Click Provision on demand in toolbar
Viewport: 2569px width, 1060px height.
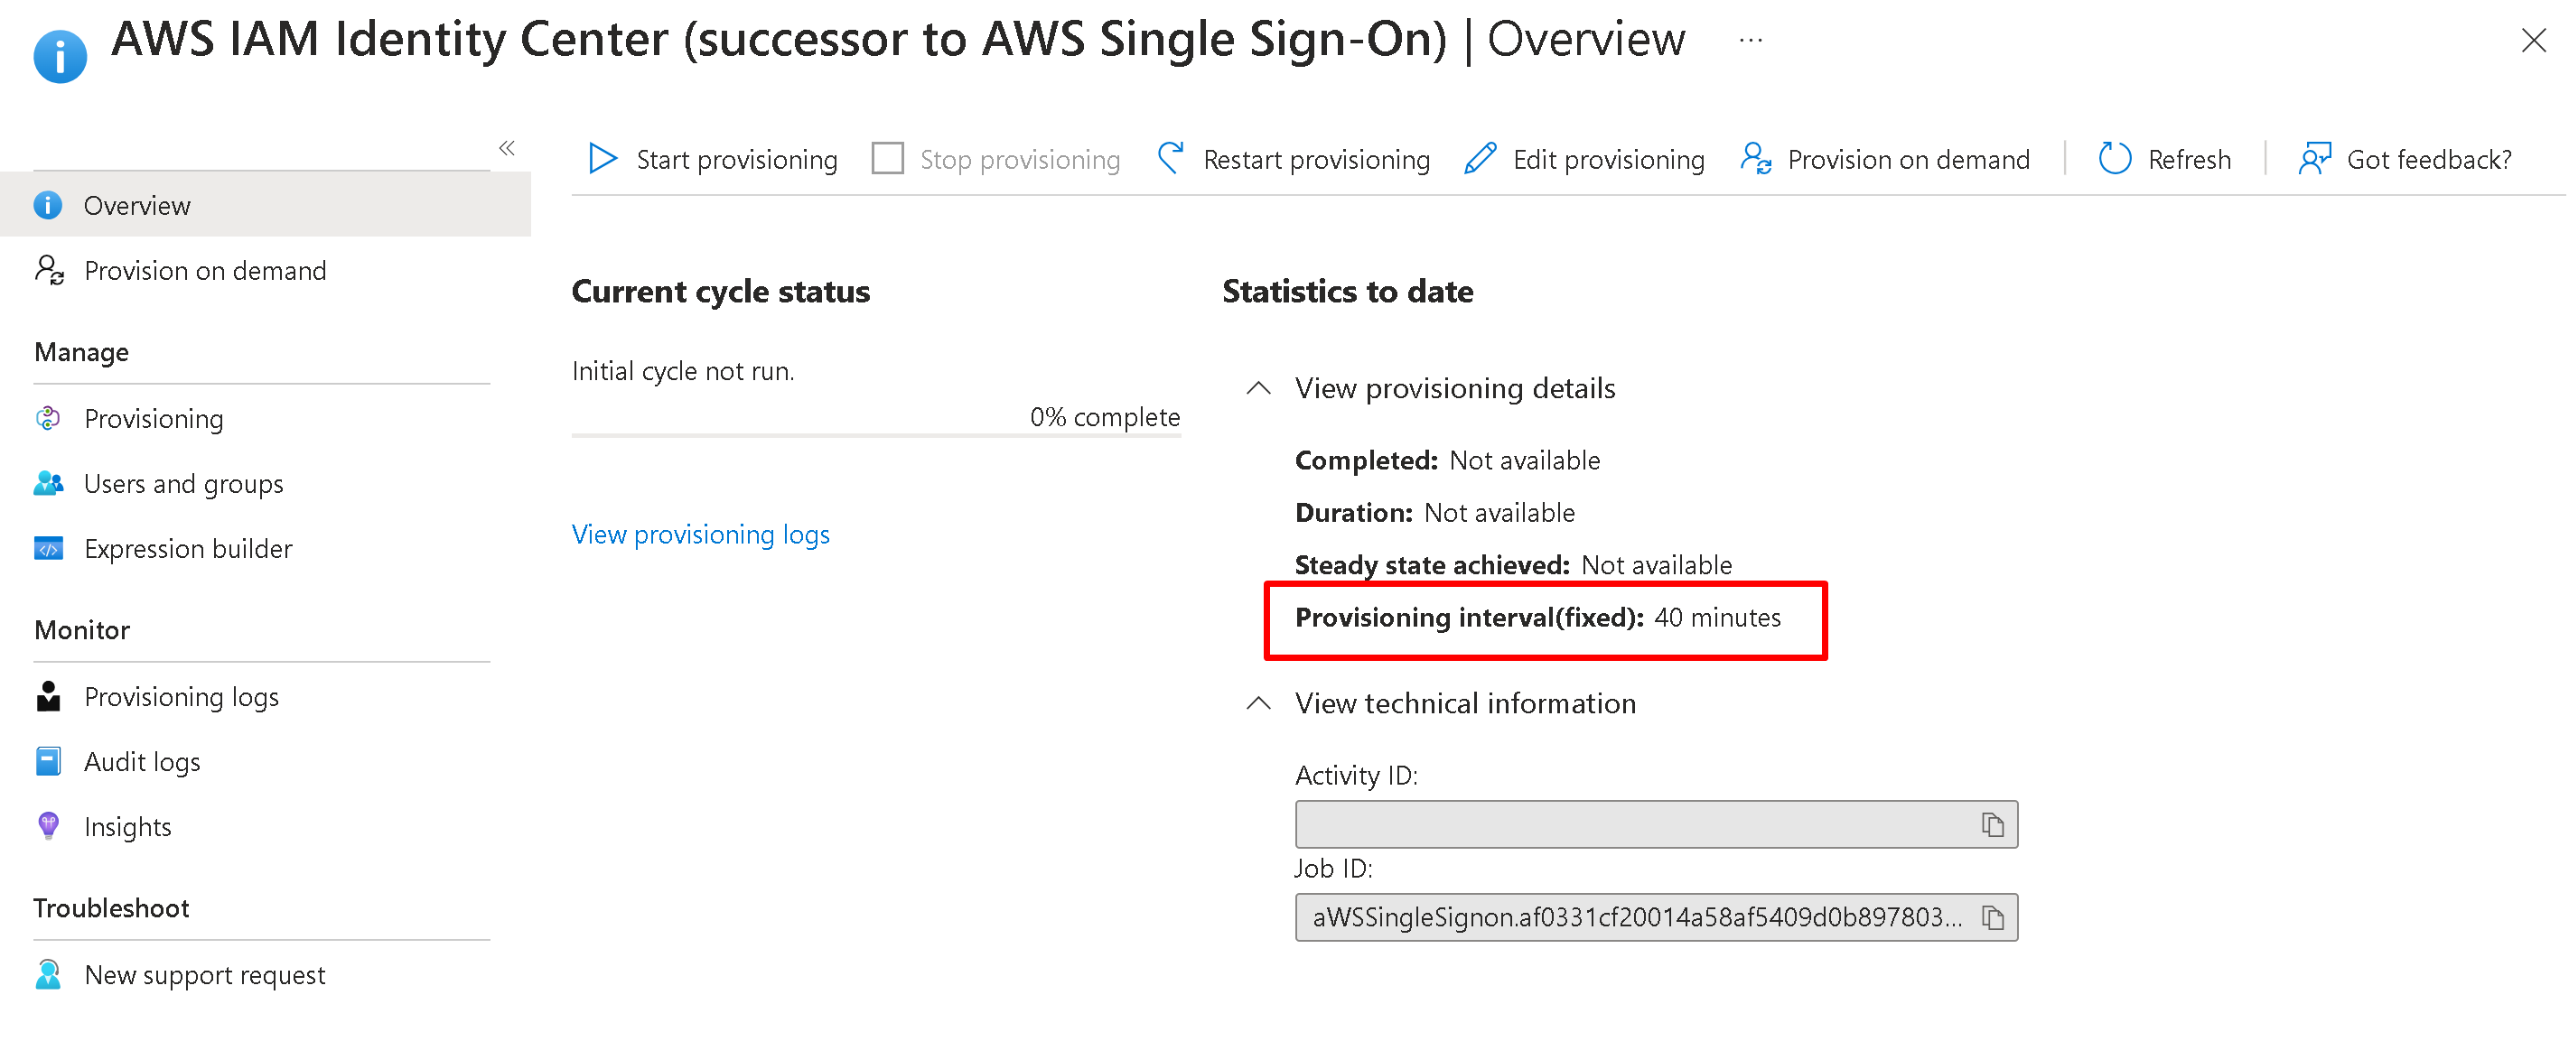pyautogui.click(x=1885, y=159)
